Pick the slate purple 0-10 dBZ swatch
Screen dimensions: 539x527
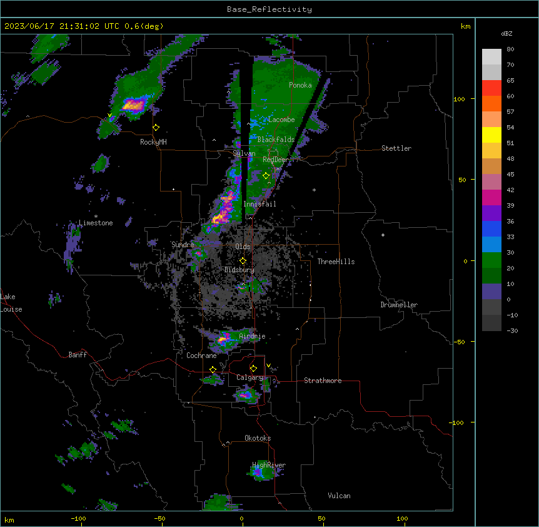click(491, 292)
